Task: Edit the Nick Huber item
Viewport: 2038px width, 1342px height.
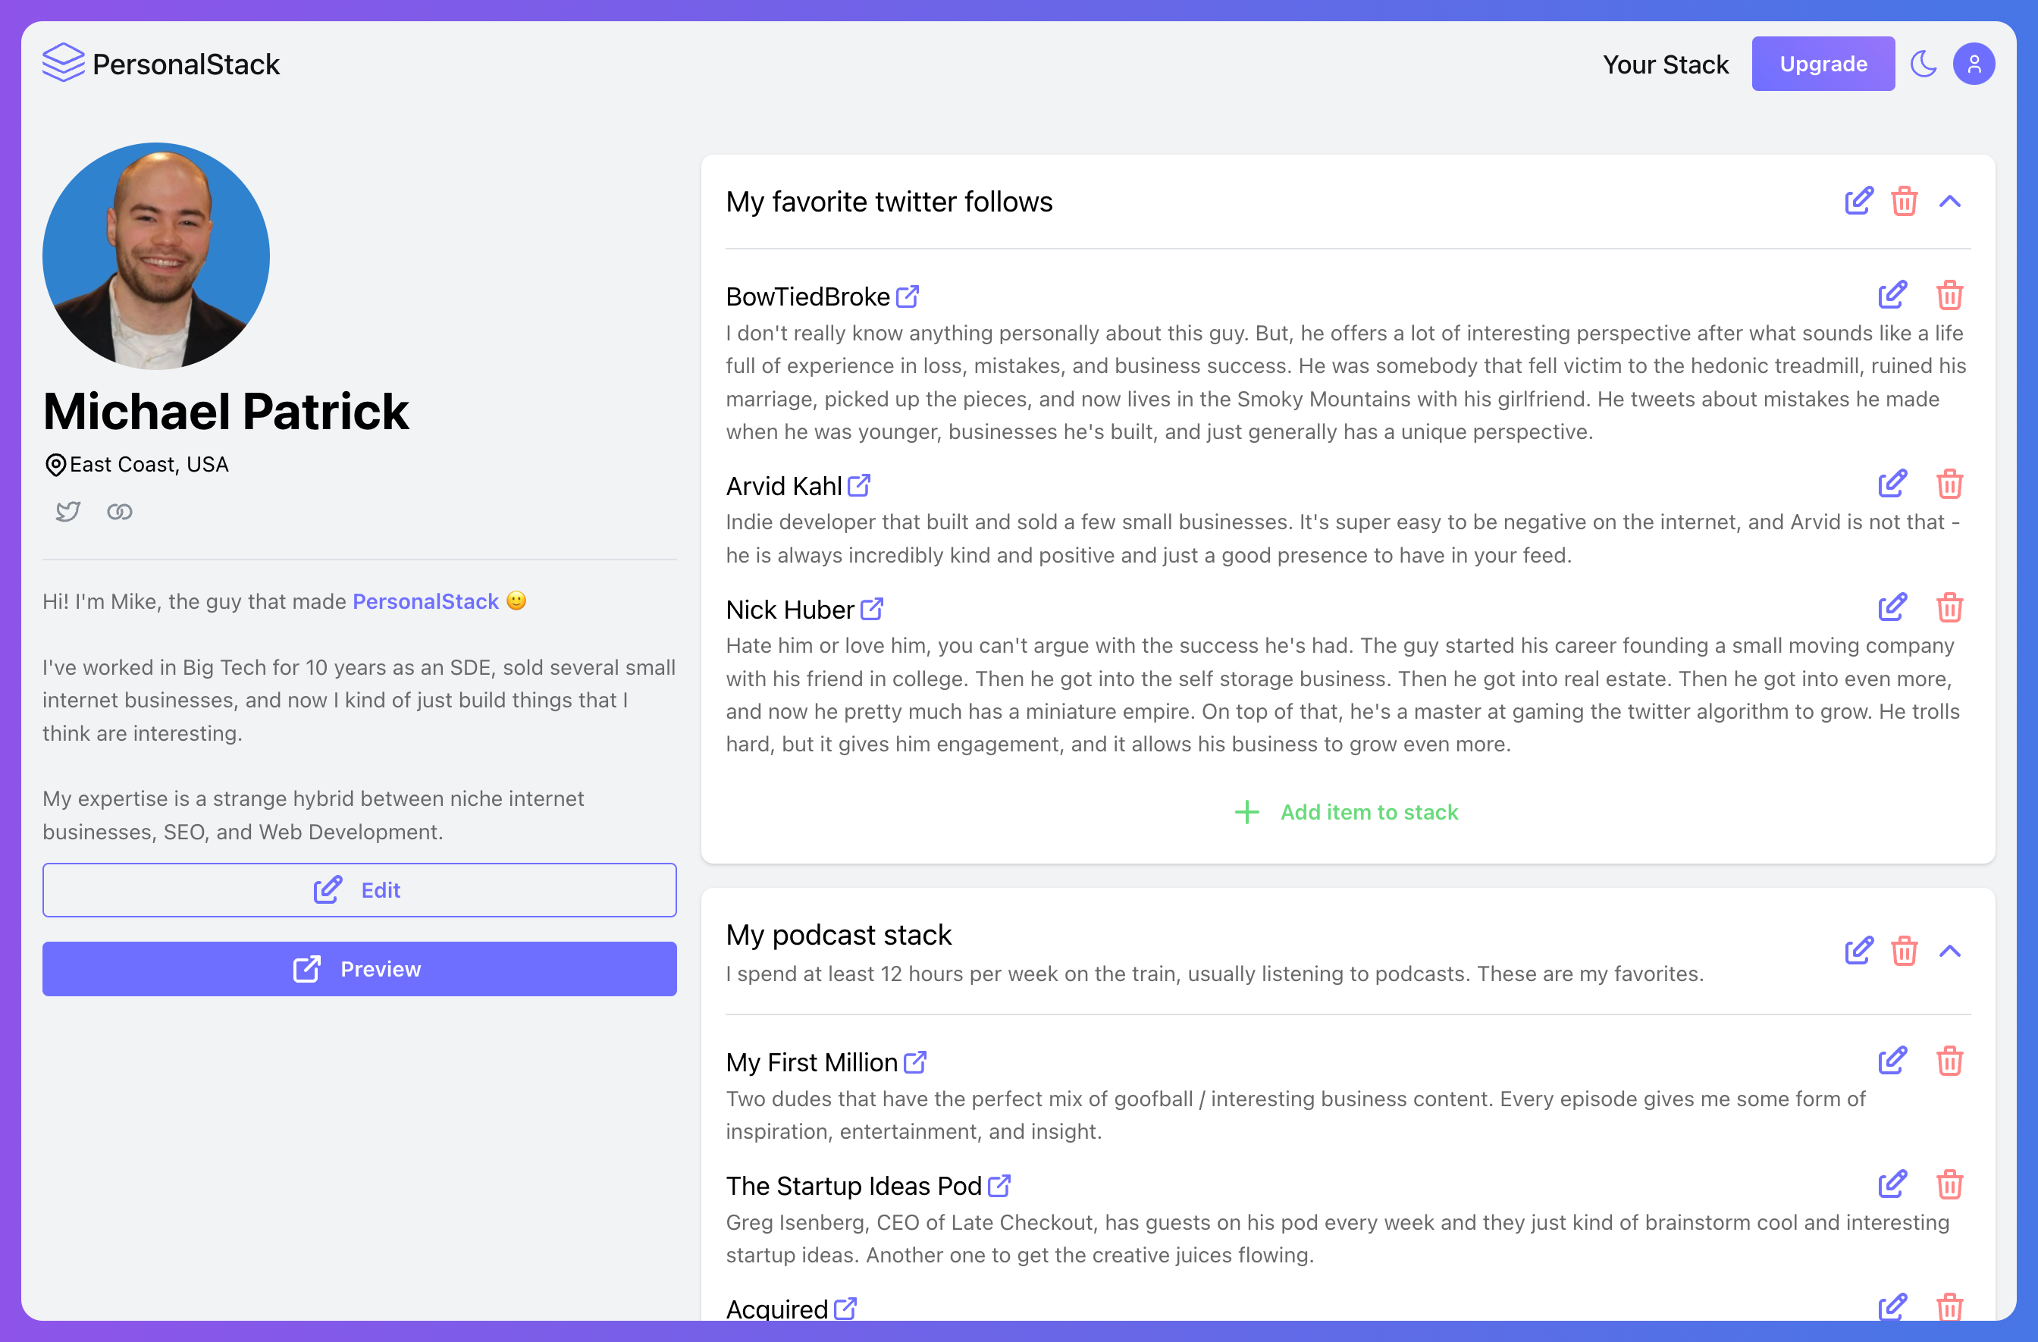Action: [1892, 607]
